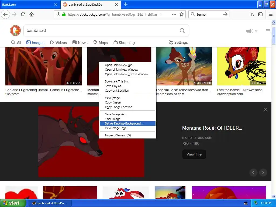Close the Bambi.com tab
The width and height of the screenshot is (276, 207).
[56, 5]
